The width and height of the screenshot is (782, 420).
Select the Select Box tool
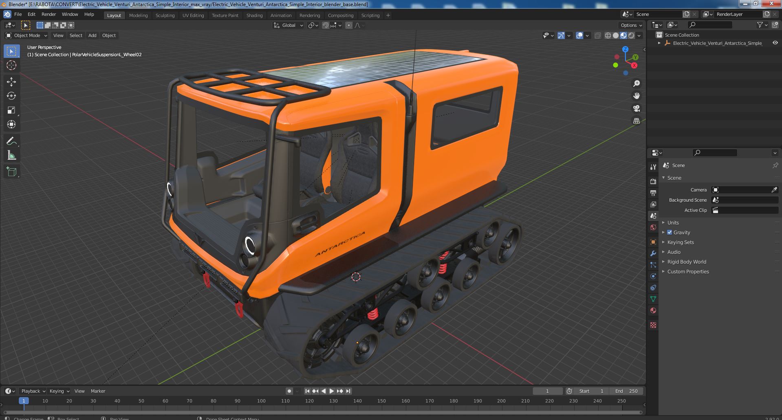pyautogui.click(x=11, y=51)
